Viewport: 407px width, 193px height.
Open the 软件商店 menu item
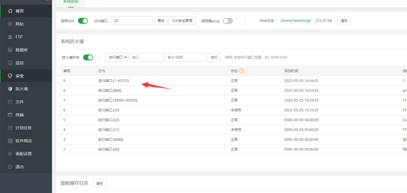tap(26, 141)
